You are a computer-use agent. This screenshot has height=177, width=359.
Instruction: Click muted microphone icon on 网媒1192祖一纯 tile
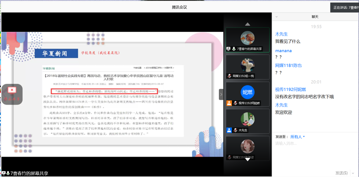229,76
